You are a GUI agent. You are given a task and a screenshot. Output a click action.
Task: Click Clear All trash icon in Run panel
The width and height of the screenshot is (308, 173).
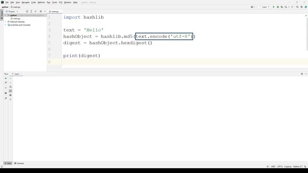click(11, 99)
